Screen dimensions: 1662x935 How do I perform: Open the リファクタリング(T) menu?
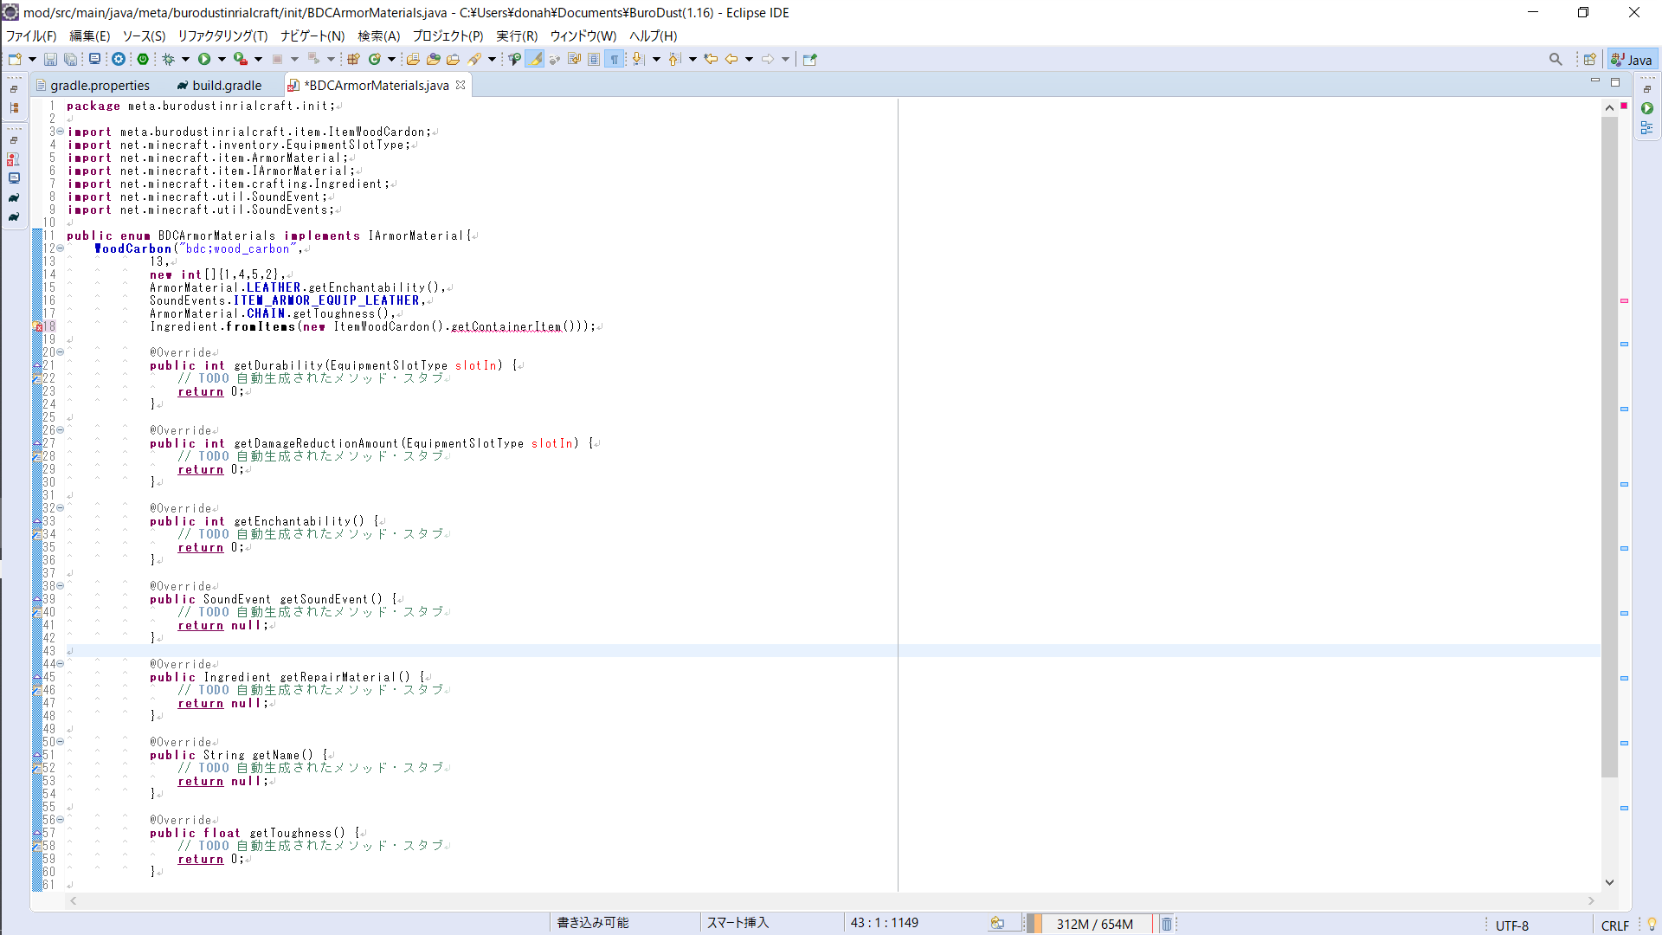[222, 35]
